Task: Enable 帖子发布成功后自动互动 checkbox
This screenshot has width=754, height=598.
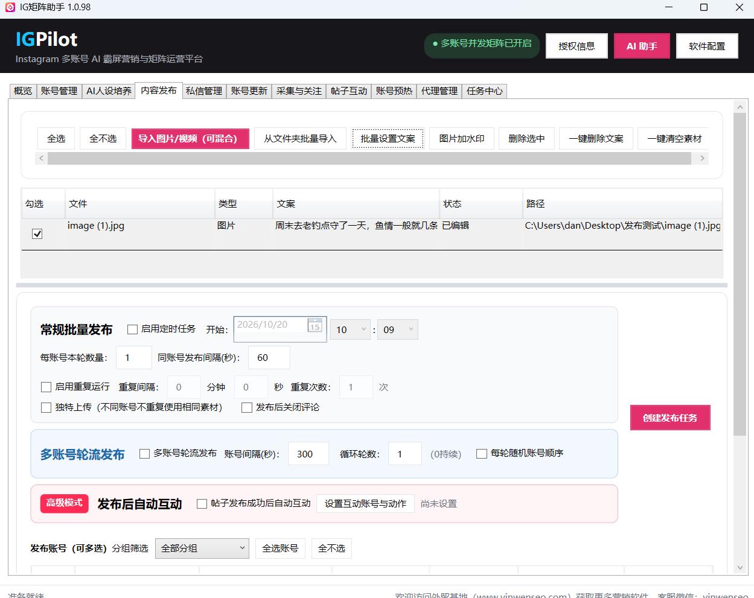Action: pyautogui.click(x=202, y=503)
